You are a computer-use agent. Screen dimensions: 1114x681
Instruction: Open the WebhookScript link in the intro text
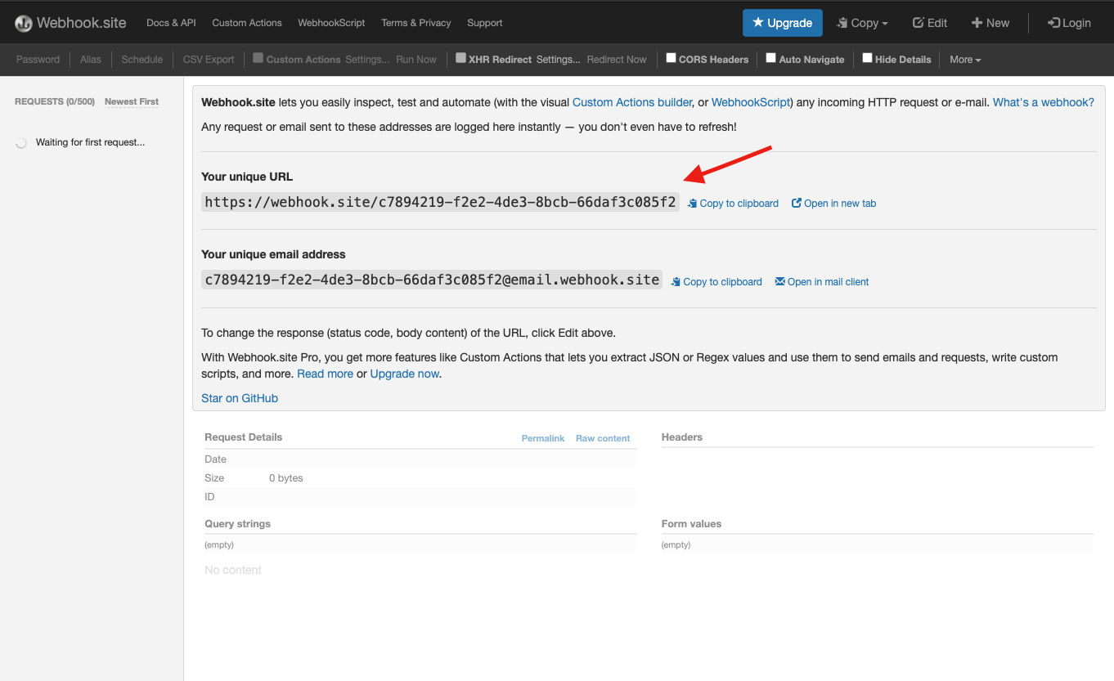(751, 102)
